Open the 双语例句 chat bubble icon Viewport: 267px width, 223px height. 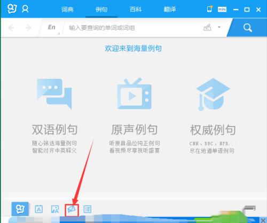(x=54, y=94)
